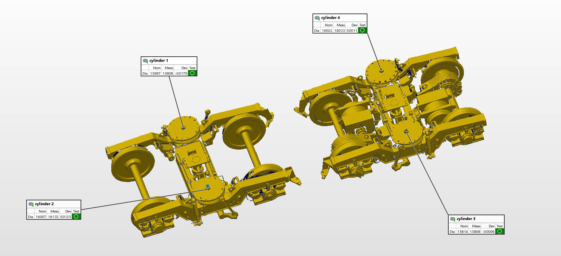Click the Dev column header in cylinder 4
This screenshot has width=561, height=256.
(354, 25)
